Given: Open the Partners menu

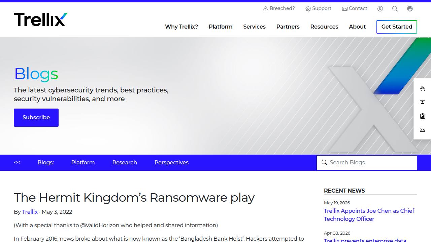Looking at the screenshot, I should [288, 27].
